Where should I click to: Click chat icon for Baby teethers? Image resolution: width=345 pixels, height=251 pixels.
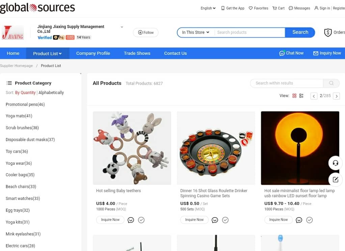coord(131,220)
